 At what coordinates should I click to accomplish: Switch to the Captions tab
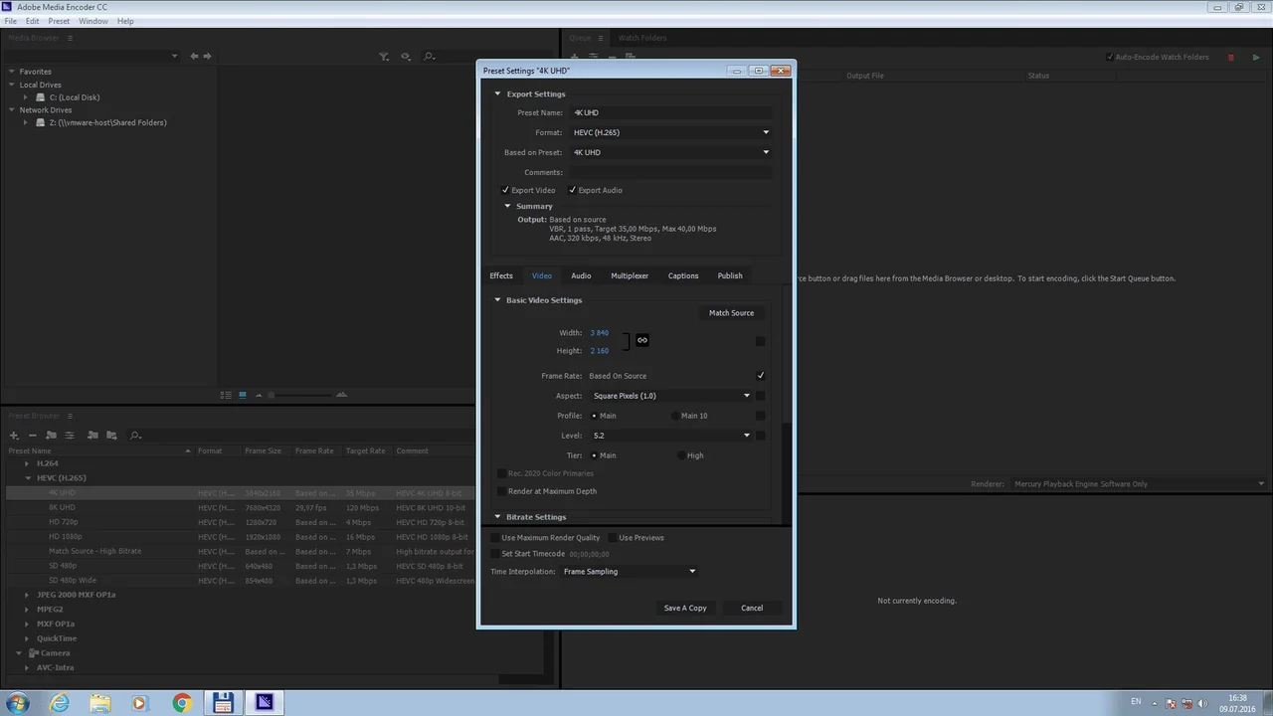(683, 275)
